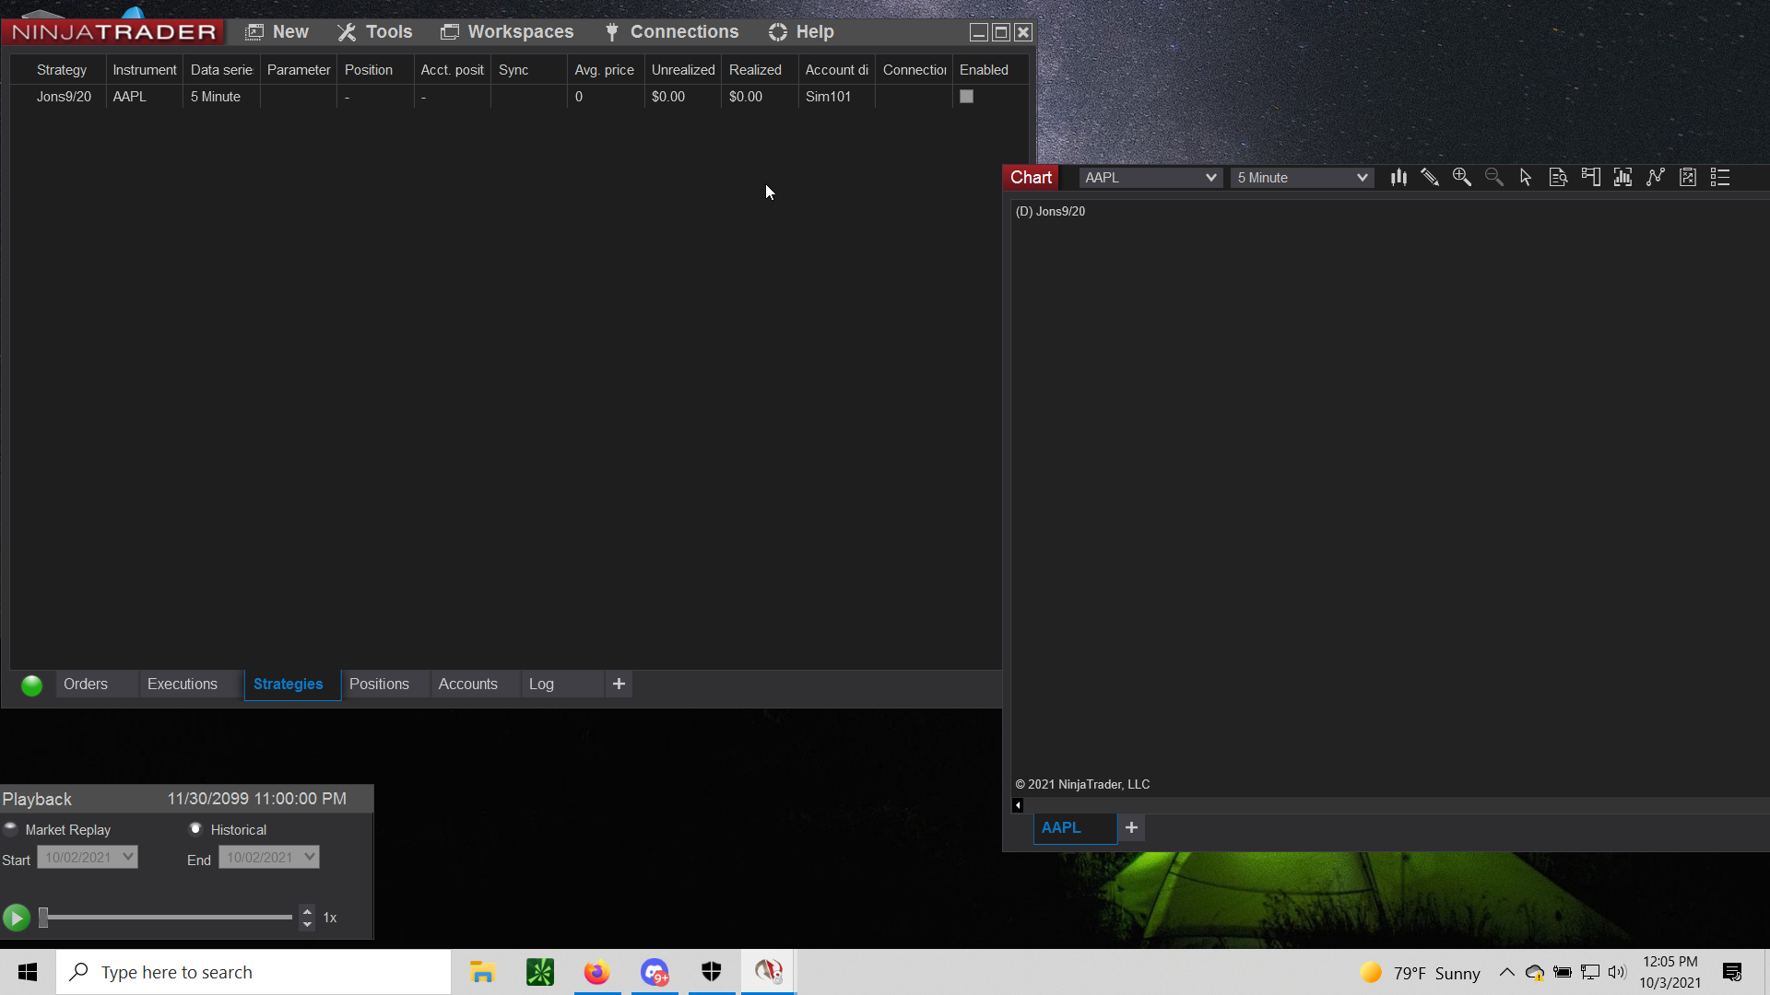
Task: Open chart Properties list icon
Action: (x=1720, y=178)
